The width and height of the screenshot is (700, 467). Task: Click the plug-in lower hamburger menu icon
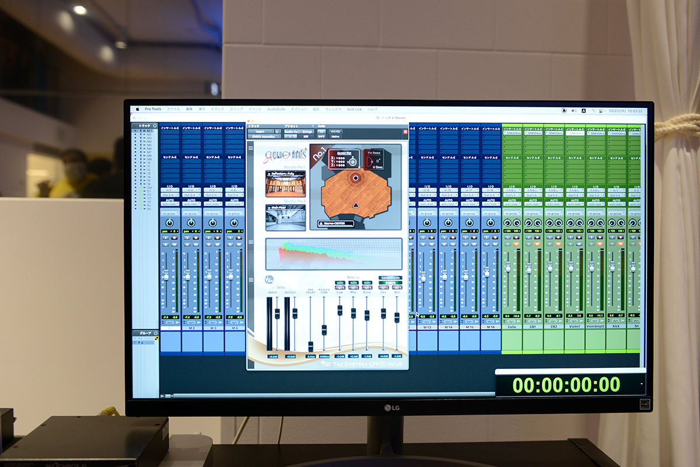point(251,280)
